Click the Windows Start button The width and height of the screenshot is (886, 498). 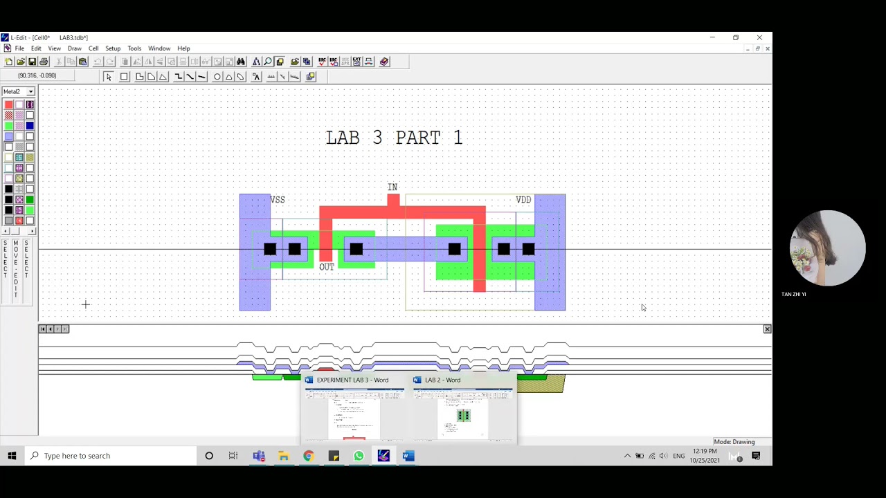click(x=12, y=456)
